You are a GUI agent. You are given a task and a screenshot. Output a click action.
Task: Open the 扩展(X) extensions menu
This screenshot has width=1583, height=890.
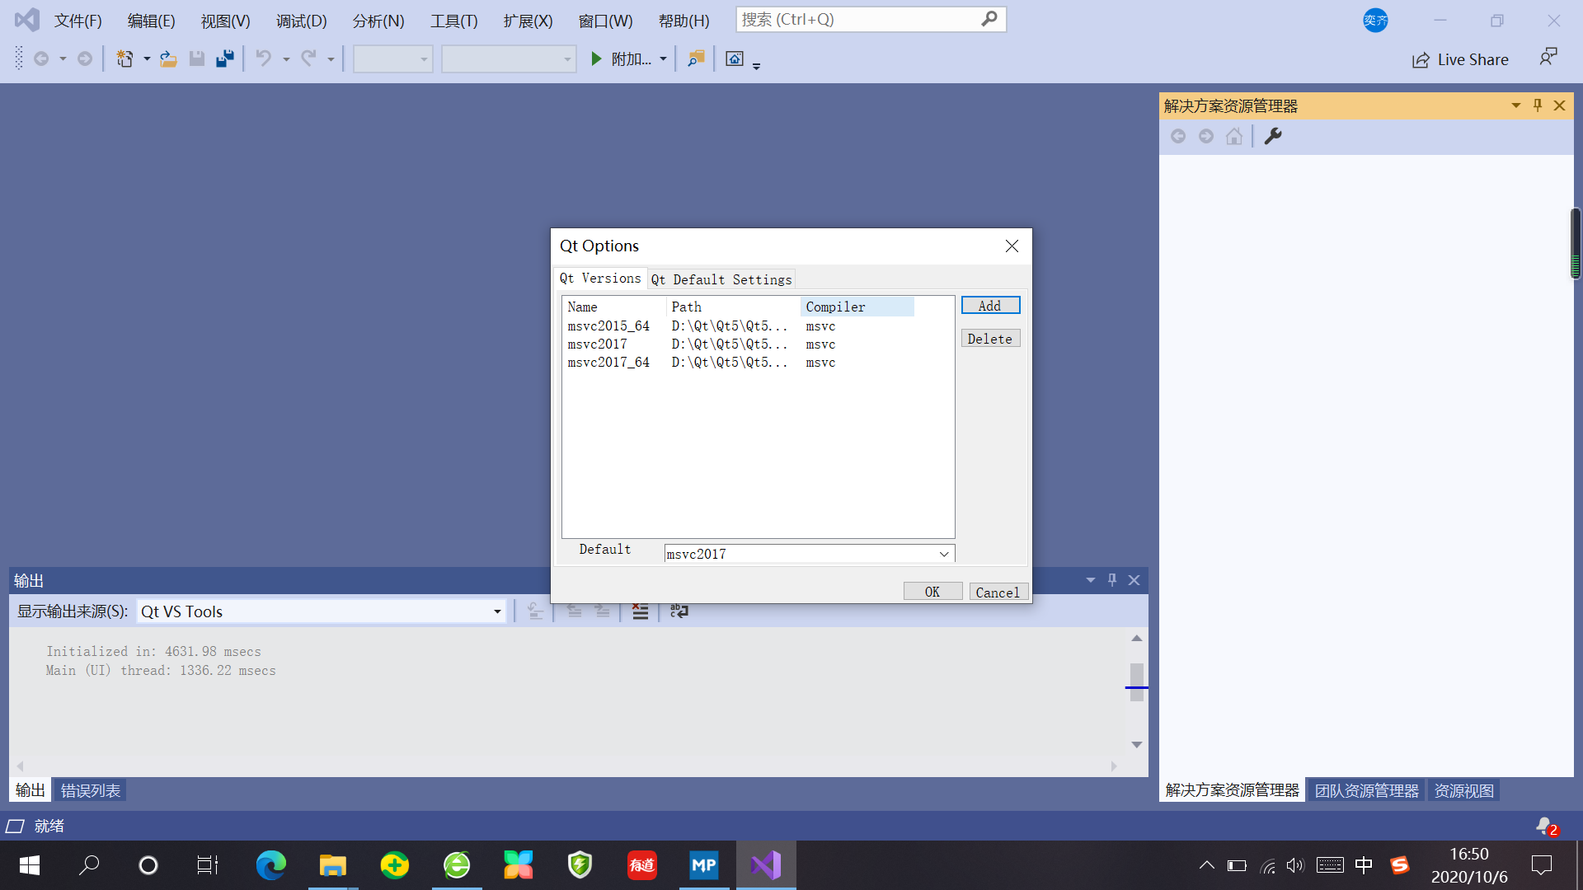[x=528, y=21]
